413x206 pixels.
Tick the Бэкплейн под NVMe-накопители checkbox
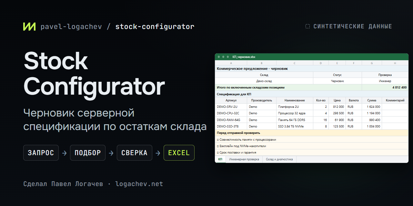coord(218,146)
